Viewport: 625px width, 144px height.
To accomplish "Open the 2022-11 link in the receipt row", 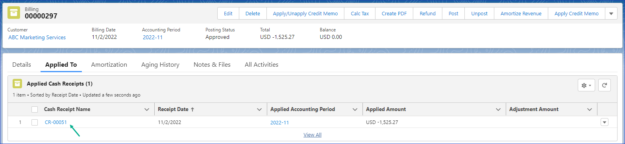I will pyautogui.click(x=279, y=122).
